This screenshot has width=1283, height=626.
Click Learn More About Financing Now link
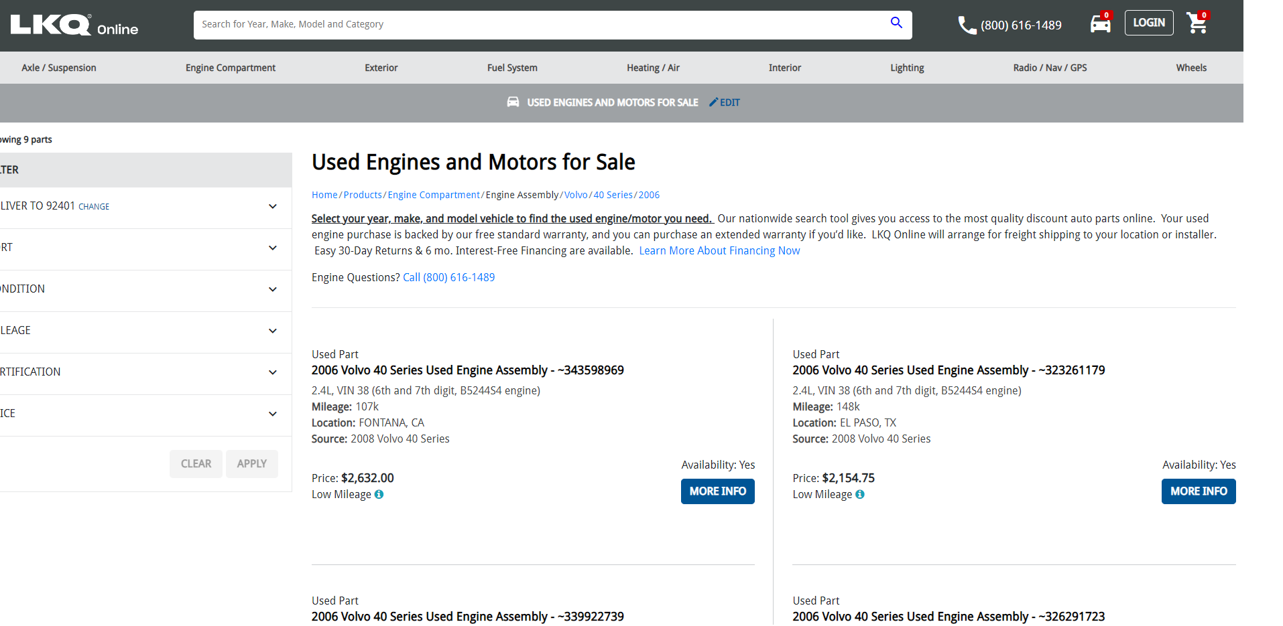click(719, 250)
